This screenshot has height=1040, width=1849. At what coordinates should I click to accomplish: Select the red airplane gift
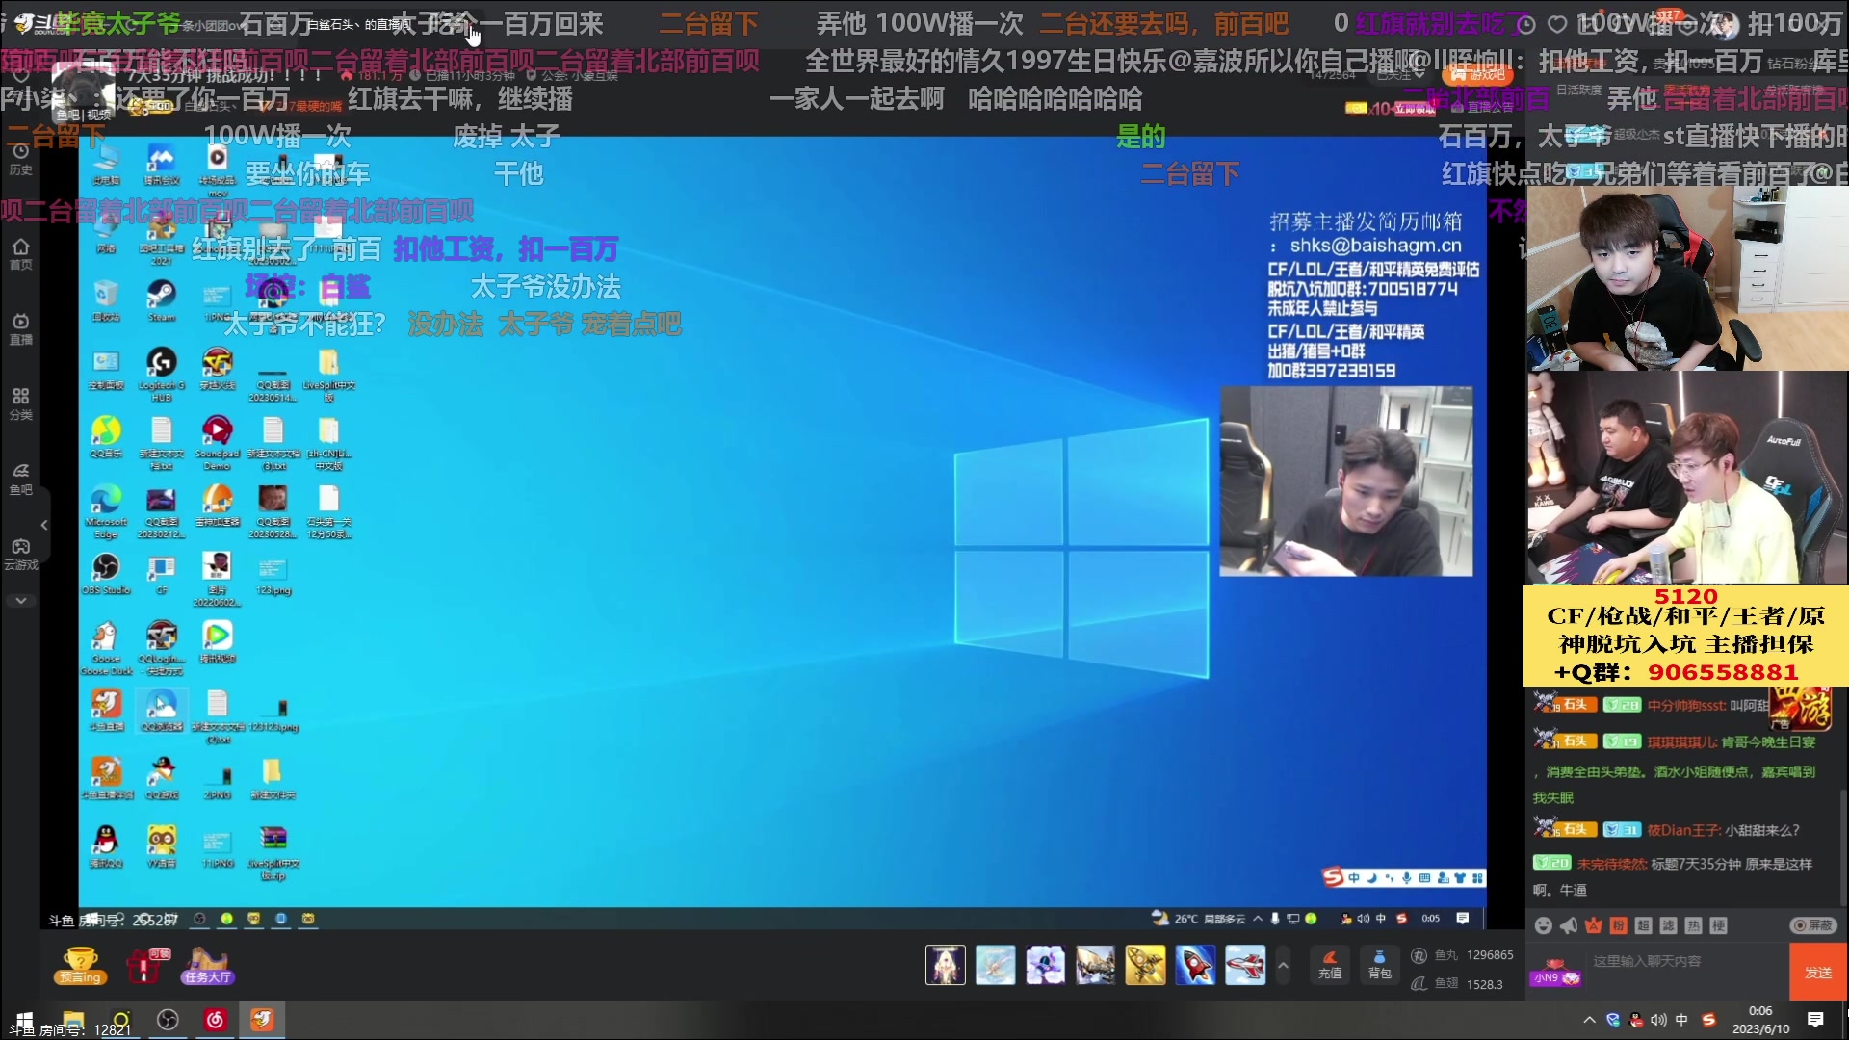[x=1245, y=965]
